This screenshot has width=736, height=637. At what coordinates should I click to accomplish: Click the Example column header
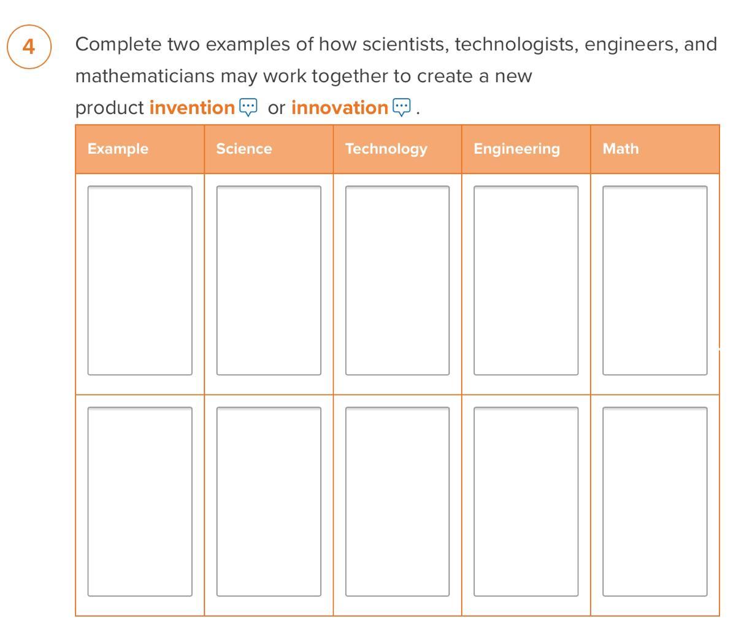(x=118, y=149)
